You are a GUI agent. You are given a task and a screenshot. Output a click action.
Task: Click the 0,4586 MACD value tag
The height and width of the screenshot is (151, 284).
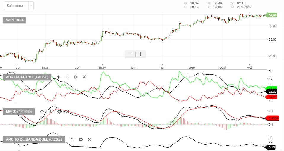pos(272,118)
